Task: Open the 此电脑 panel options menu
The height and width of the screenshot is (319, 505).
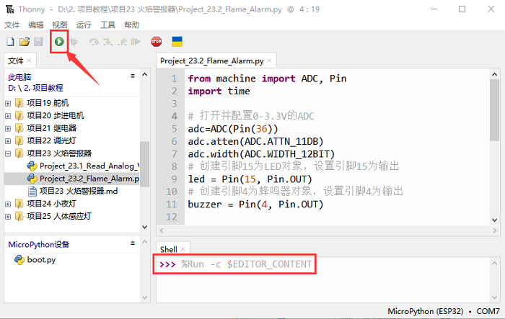Action: pos(133,76)
